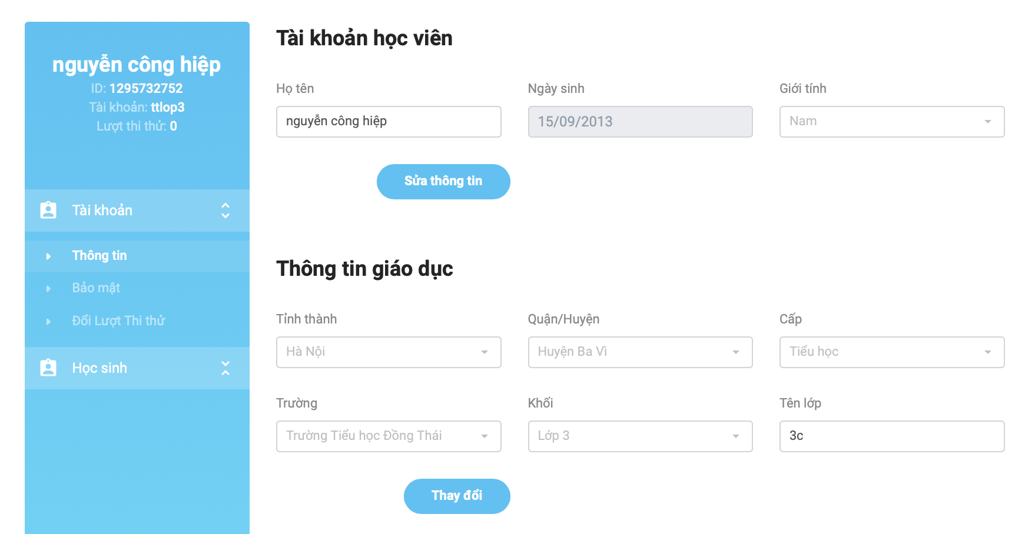Open the Bảo mật menu item
Screen dimensions: 1035x534
pyautogui.click(x=96, y=288)
